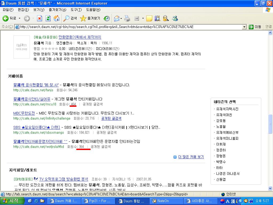Click the 연결 links toolbar label
The image size is (273, 205).
pyautogui.click(x=268, y=27)
